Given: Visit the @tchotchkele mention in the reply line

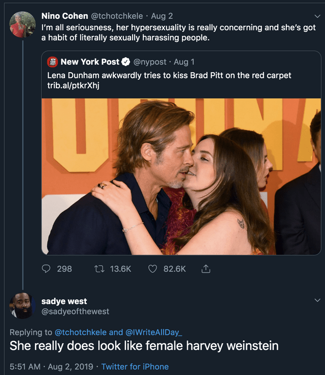Looking at the screenshot, I should pos(80,332).
